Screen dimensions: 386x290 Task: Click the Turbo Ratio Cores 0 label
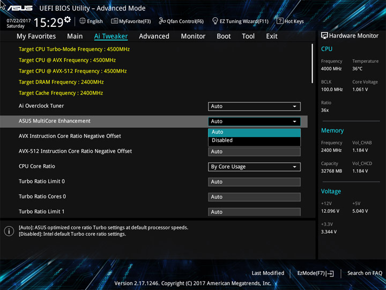tap(42, 197)
